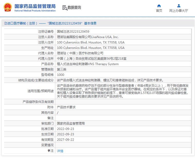Click 注册人住所 address value
195x158 pixels.
[91, 42]
